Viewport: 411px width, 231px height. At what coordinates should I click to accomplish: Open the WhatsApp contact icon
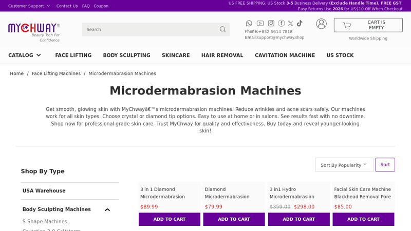tap(249, 23)
